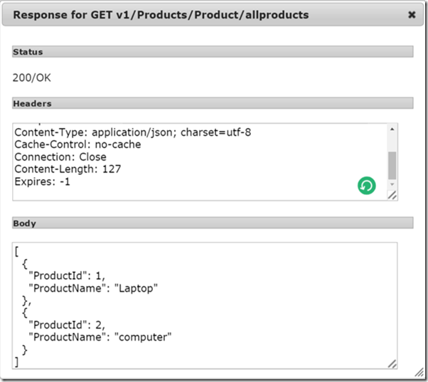Close the response dialog with X

point(412,14)
